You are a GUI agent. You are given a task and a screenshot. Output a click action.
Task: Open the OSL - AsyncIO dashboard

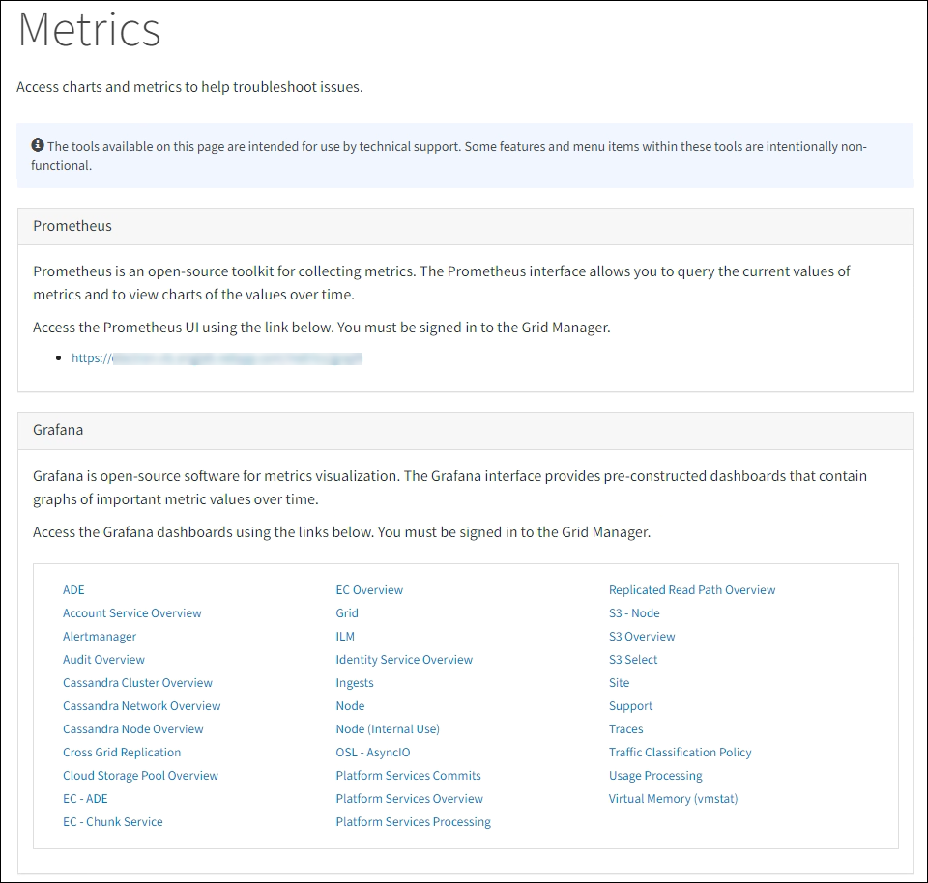373,753
